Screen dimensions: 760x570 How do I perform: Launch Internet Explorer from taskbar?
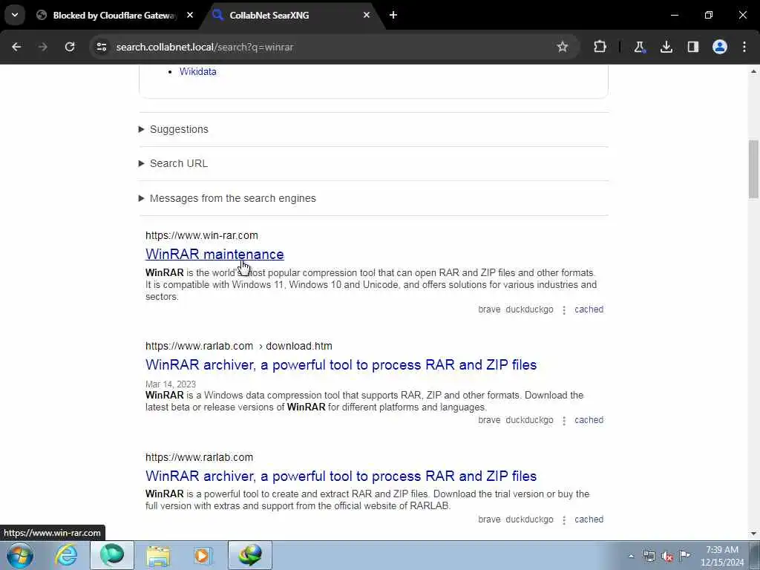(66, 555)
